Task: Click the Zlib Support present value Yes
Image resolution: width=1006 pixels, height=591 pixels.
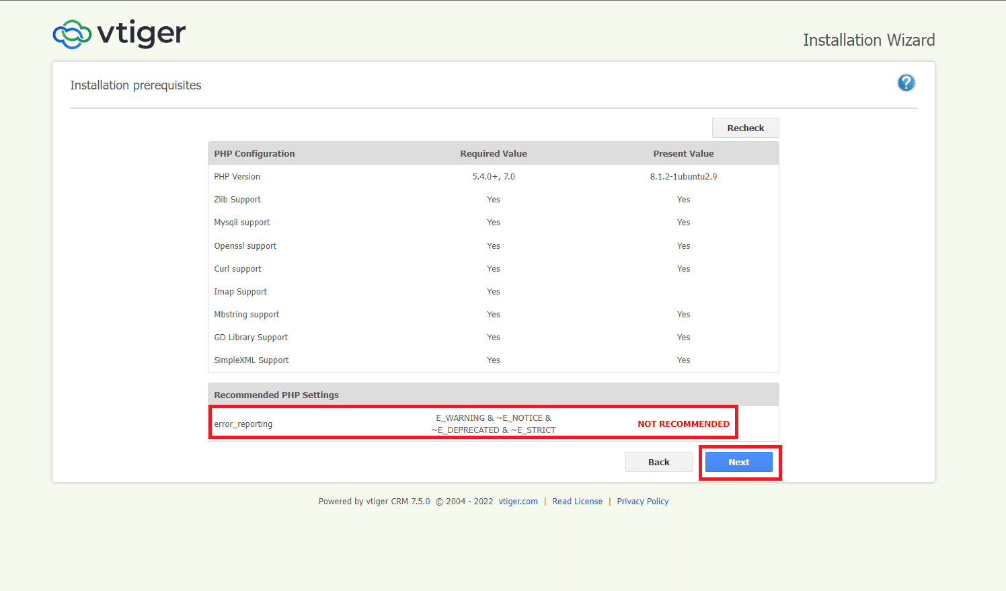Action: 683,200
